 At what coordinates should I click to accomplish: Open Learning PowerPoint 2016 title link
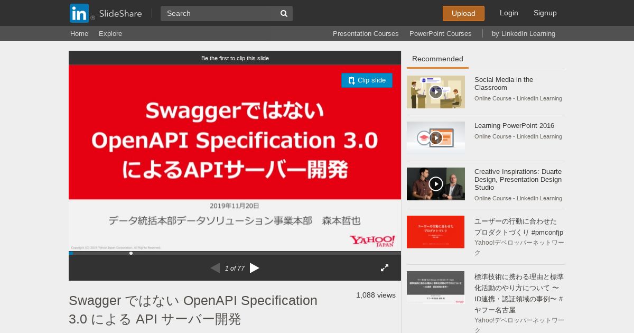point(515,126)
